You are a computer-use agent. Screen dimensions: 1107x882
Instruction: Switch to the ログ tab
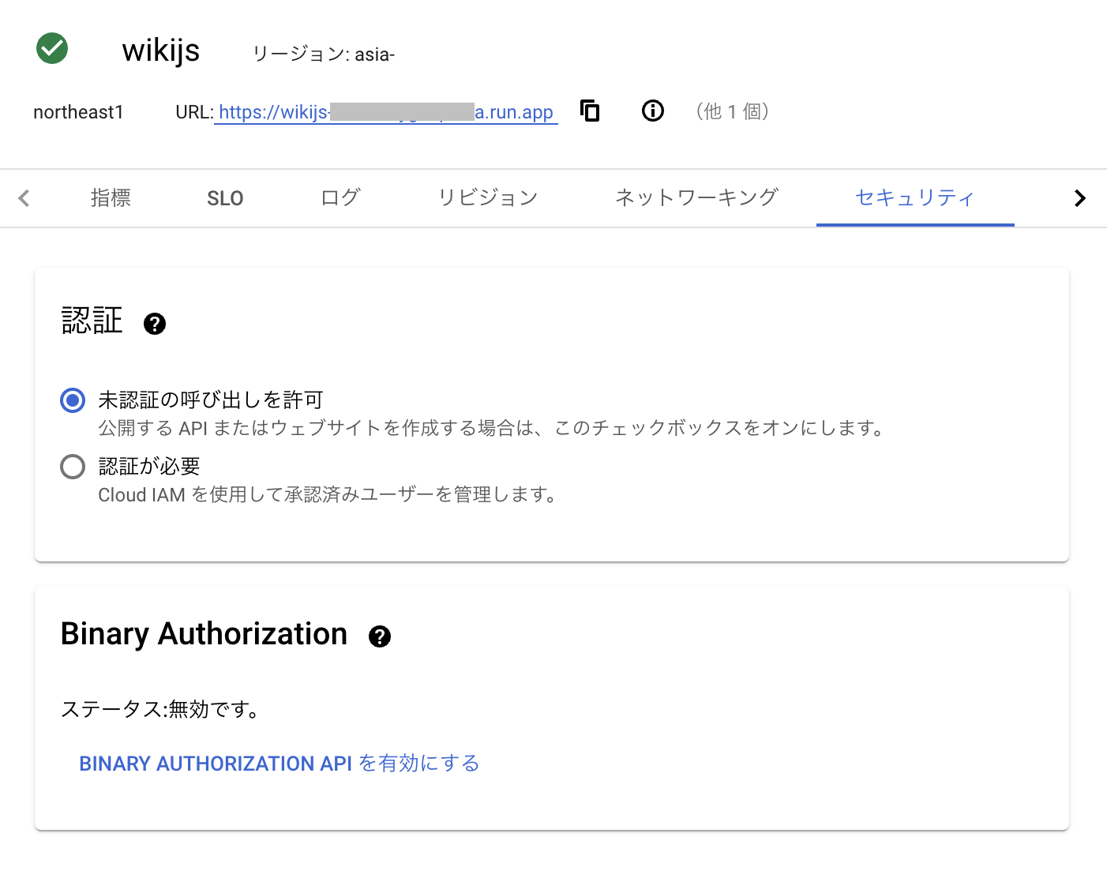[340, 197]
